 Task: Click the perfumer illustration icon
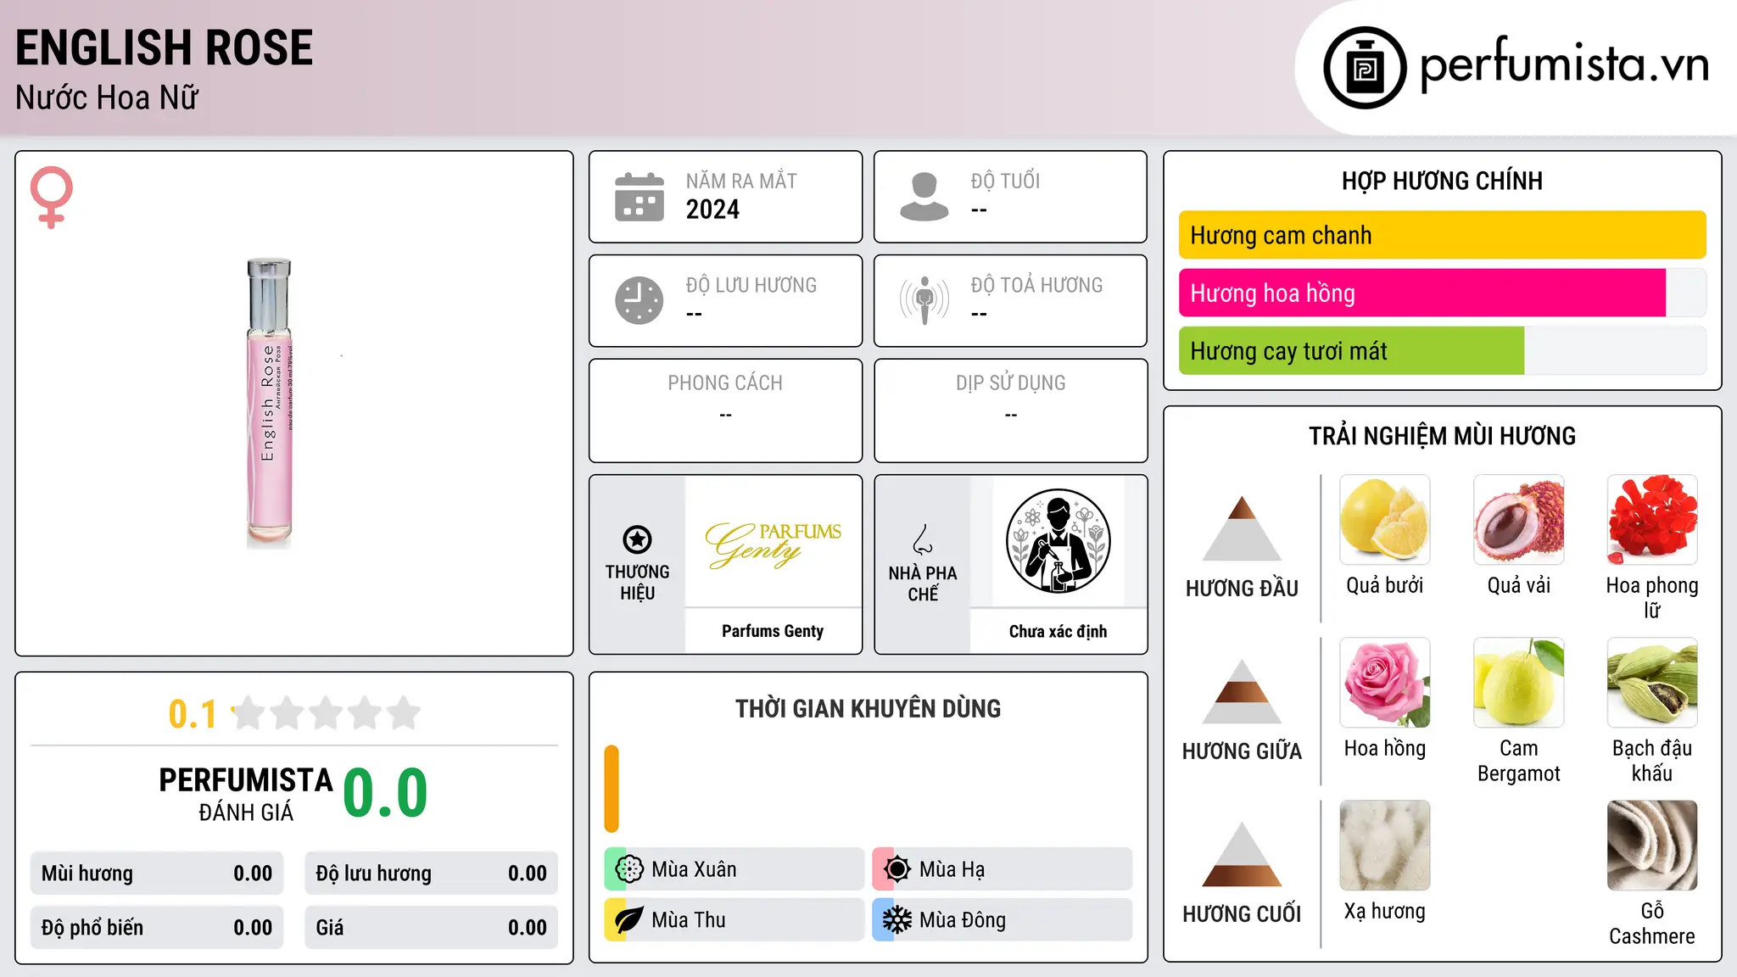[1058, 541]
